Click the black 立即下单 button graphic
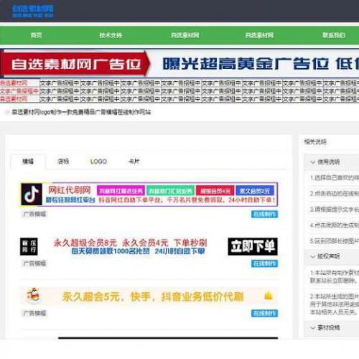The image size is (359, 359). (253, 246)
